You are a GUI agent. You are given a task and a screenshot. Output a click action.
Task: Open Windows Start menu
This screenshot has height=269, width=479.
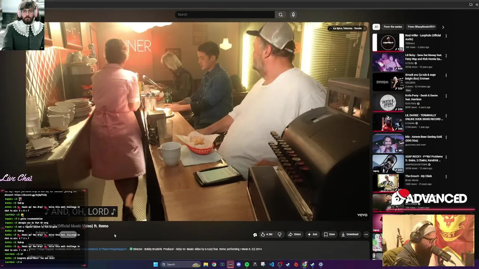click(x=155, y=265)
